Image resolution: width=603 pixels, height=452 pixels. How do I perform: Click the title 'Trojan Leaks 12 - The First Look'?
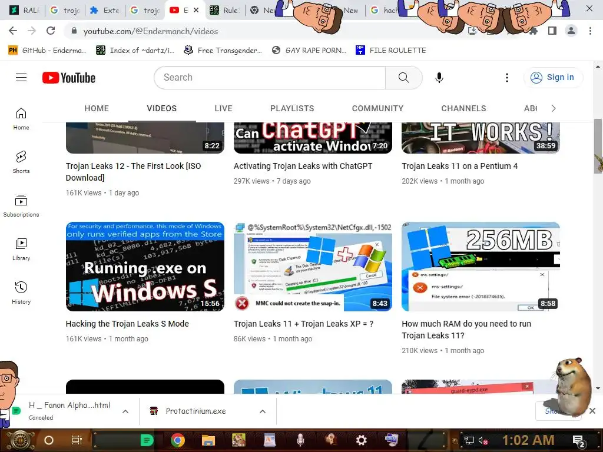point(134,172)
